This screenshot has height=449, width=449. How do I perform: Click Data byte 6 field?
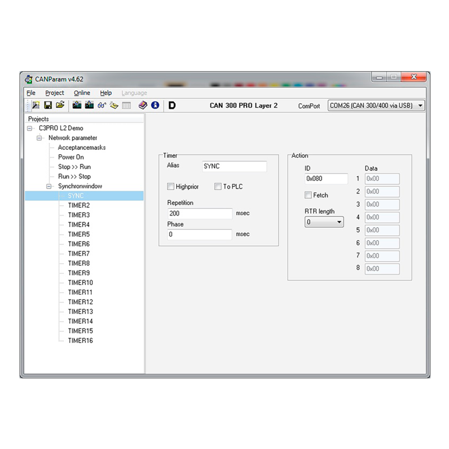382,243
